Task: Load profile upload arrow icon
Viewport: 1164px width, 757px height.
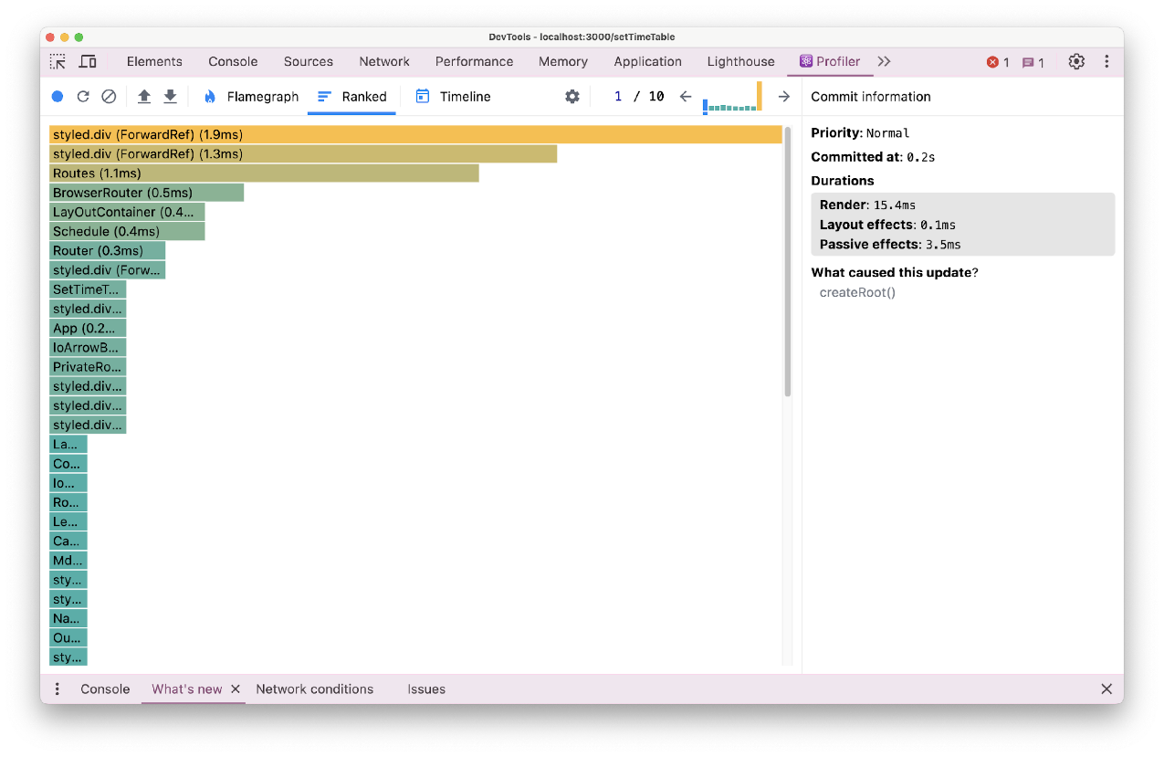Action: point(144,97)
